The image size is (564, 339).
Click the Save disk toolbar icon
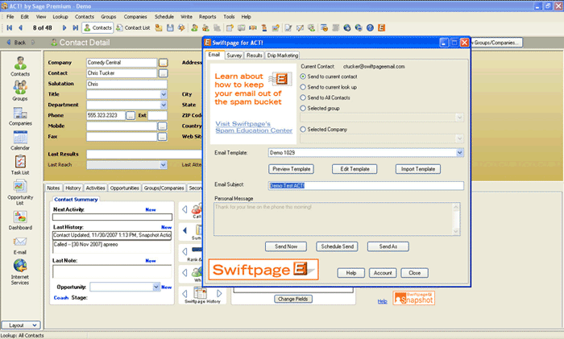(170, 27)
